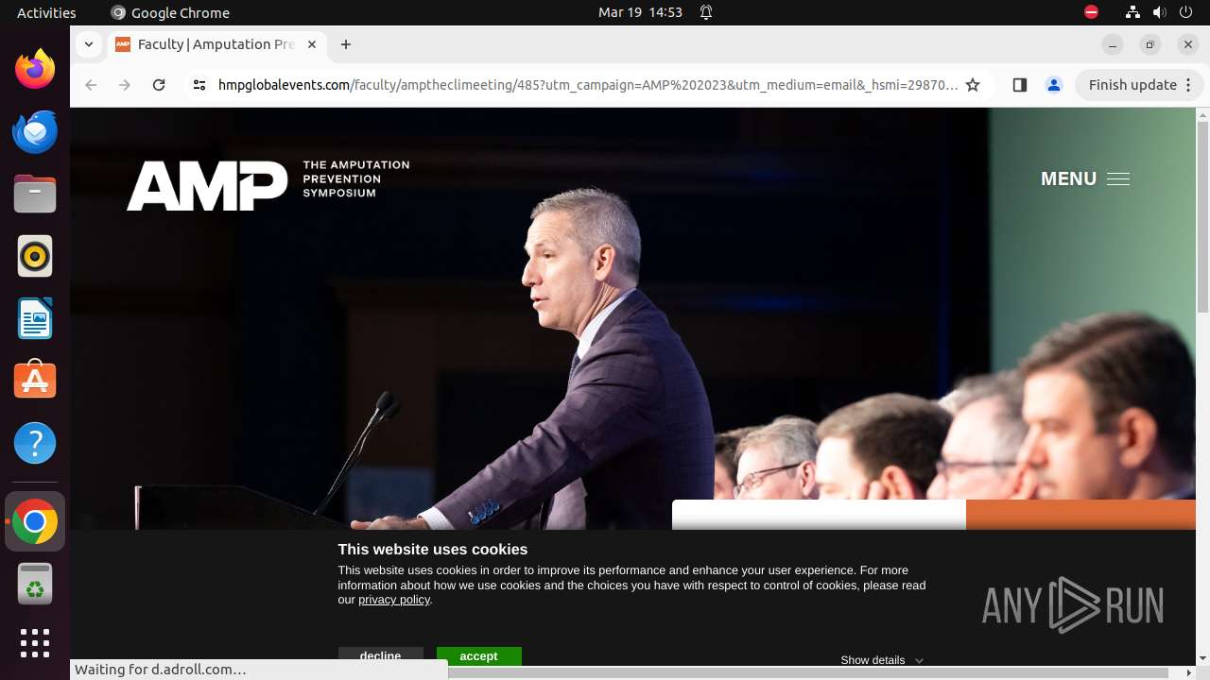The image size is (1210, 680).
Task: Open the Activities overview
Action: click(x=46, y=12)
